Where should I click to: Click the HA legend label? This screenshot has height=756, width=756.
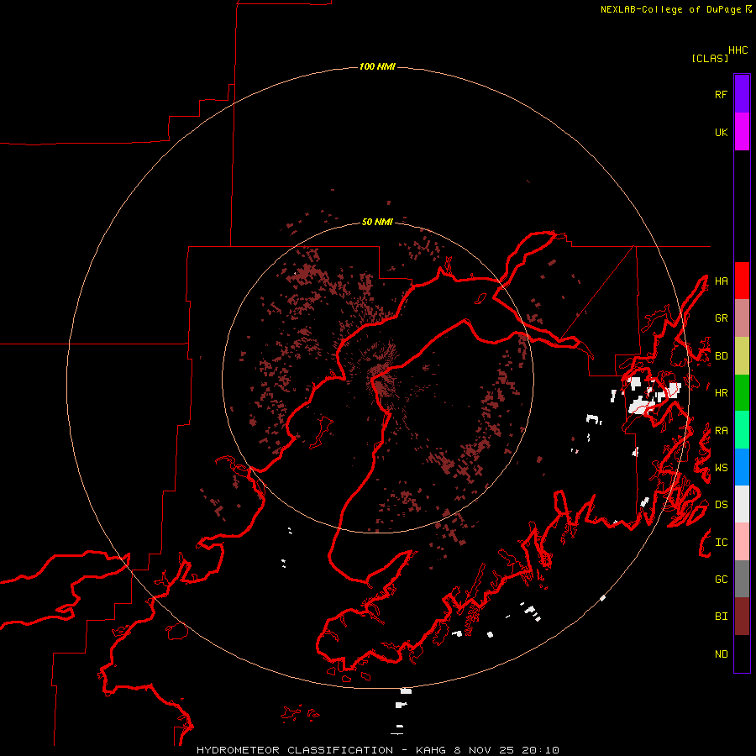722,281
